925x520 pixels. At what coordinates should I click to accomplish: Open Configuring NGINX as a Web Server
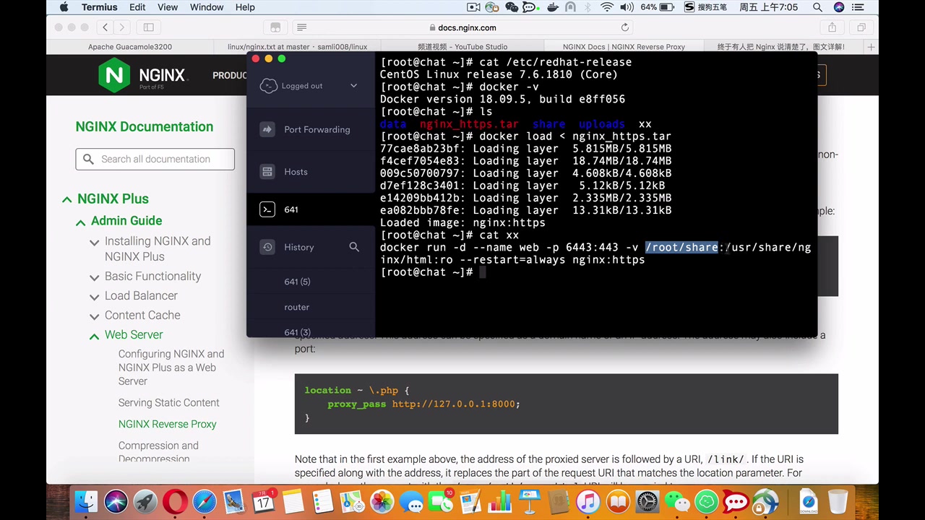point(171,368)
